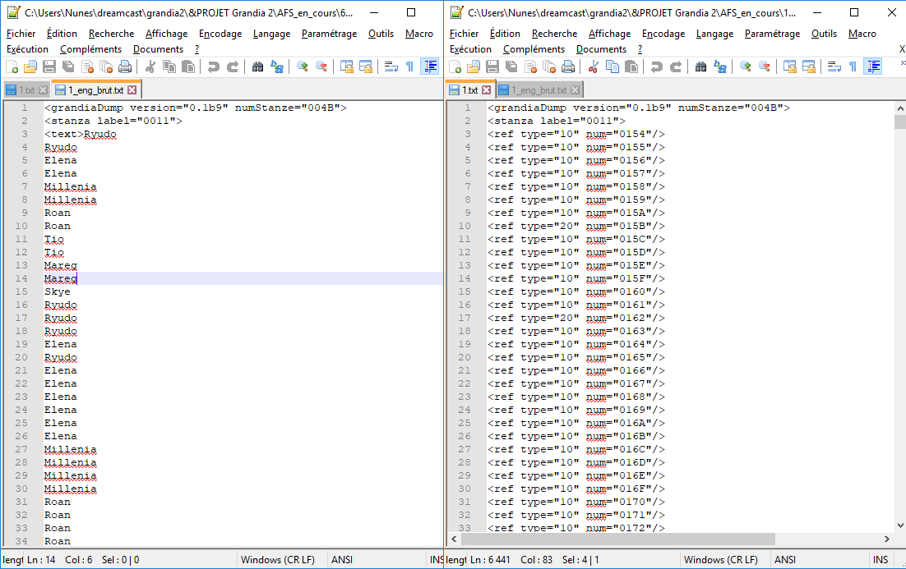Click Redo arrow in left window toolbar
The image size is (906, 569).
[233, 67]
